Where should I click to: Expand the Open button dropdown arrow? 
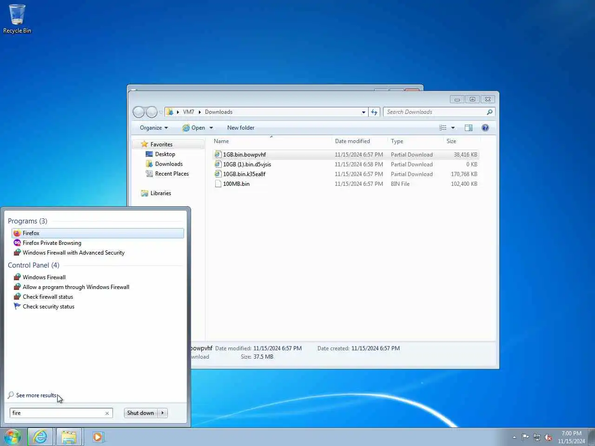211,128
